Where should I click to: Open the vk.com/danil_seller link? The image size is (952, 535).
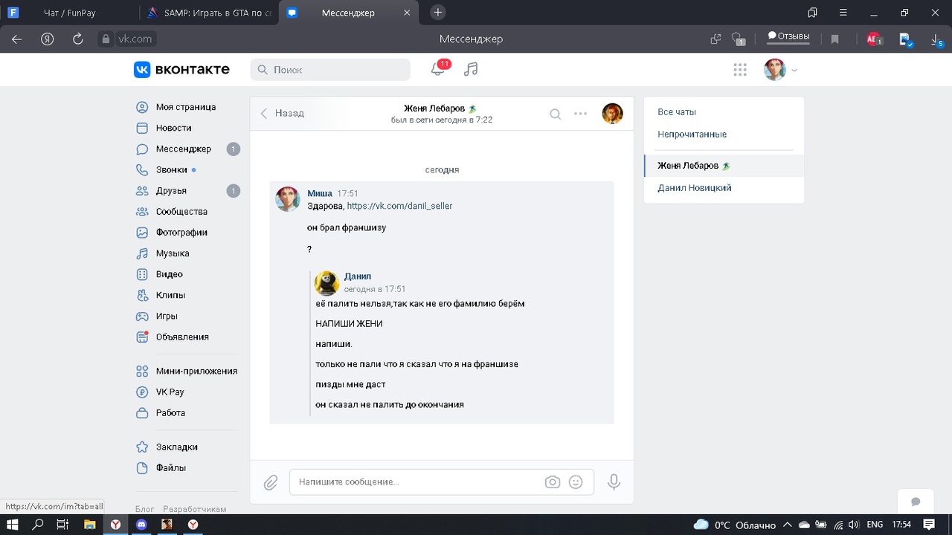[x=399, y=206]
